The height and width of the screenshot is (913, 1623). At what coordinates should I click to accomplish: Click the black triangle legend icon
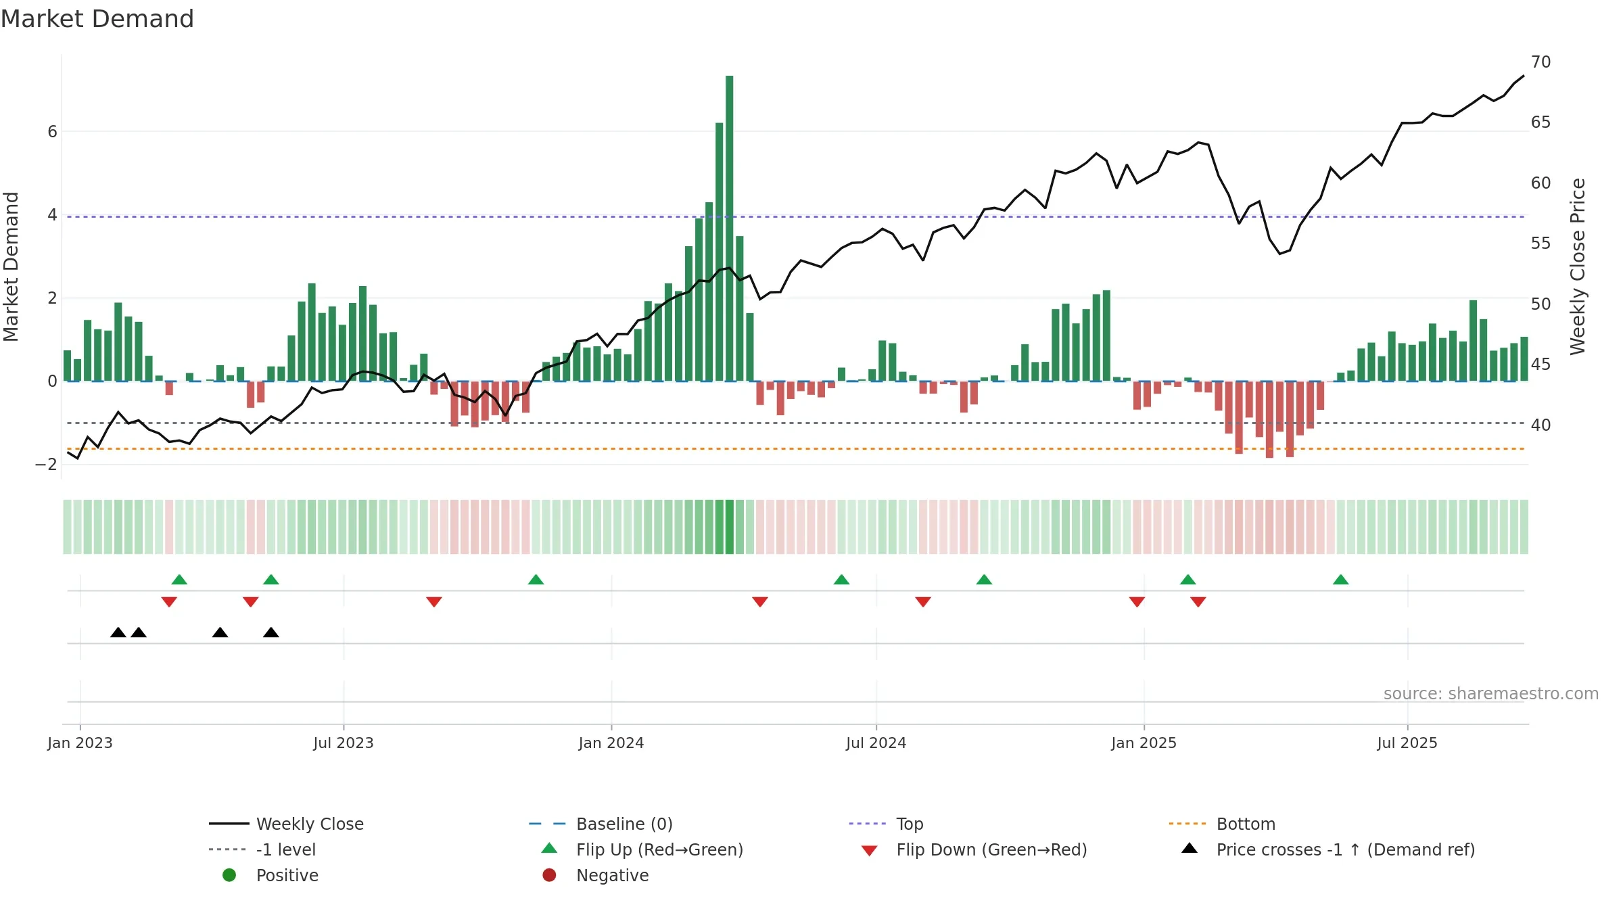tap(1190, 848)
